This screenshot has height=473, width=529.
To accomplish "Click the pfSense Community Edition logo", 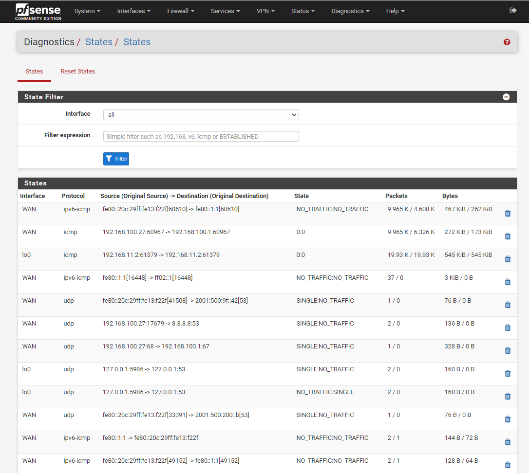I will coord(38,12).
